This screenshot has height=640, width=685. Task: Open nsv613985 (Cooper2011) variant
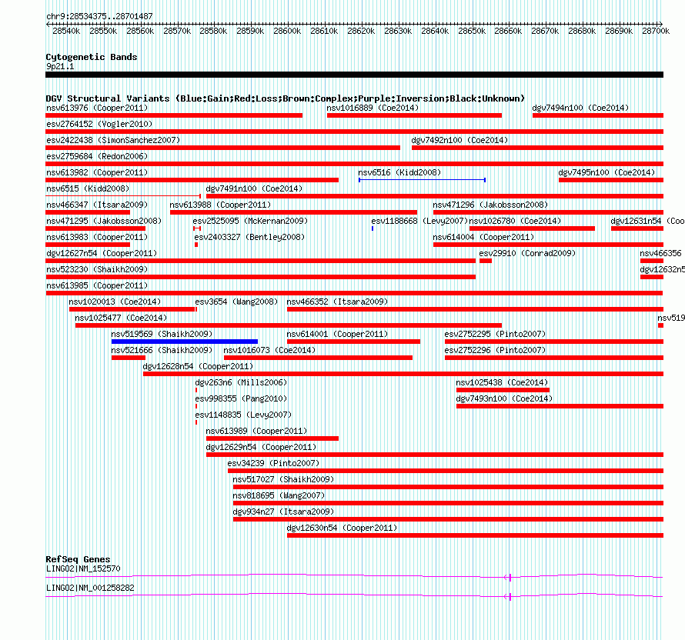354,293
